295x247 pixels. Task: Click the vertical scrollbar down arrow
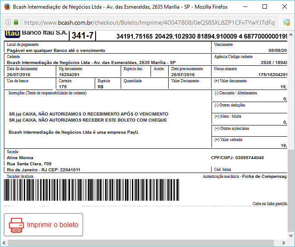pos(291,235)
